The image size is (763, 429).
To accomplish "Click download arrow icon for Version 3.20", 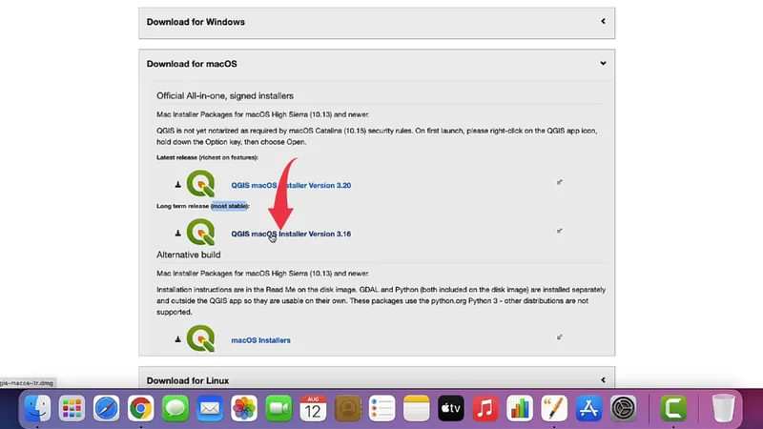I will tap(177, 185).
